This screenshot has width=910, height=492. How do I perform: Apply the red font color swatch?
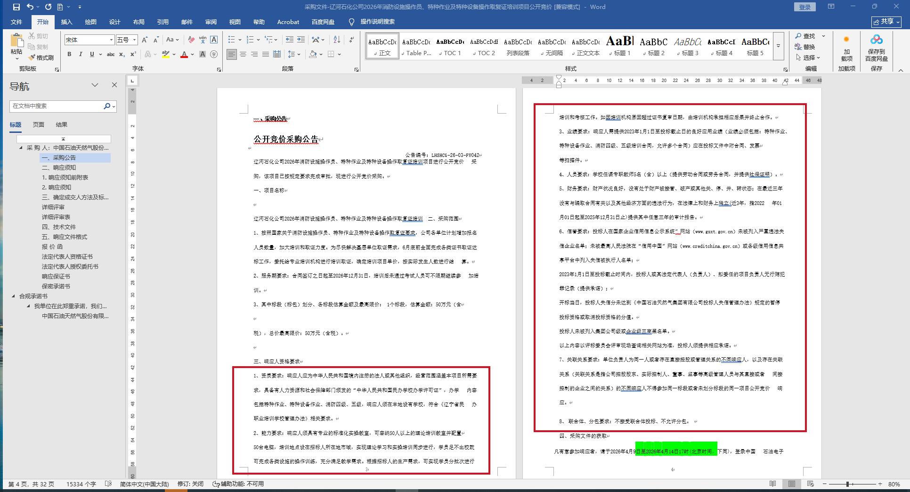pyautogui.click(x=184, y=54)
